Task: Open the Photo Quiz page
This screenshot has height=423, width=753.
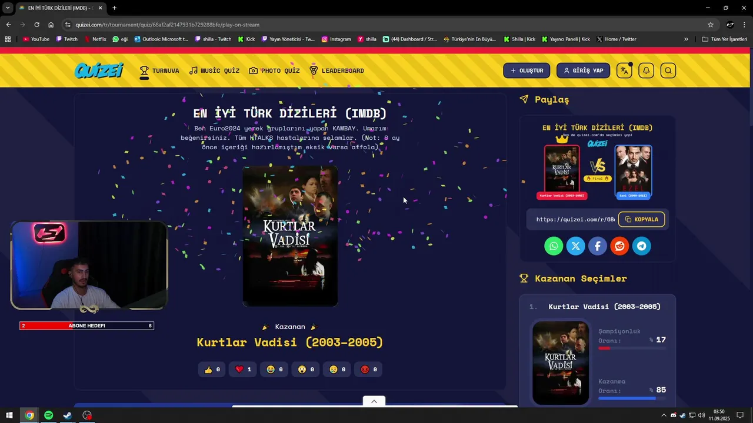Action: click(x=274, y=70)
